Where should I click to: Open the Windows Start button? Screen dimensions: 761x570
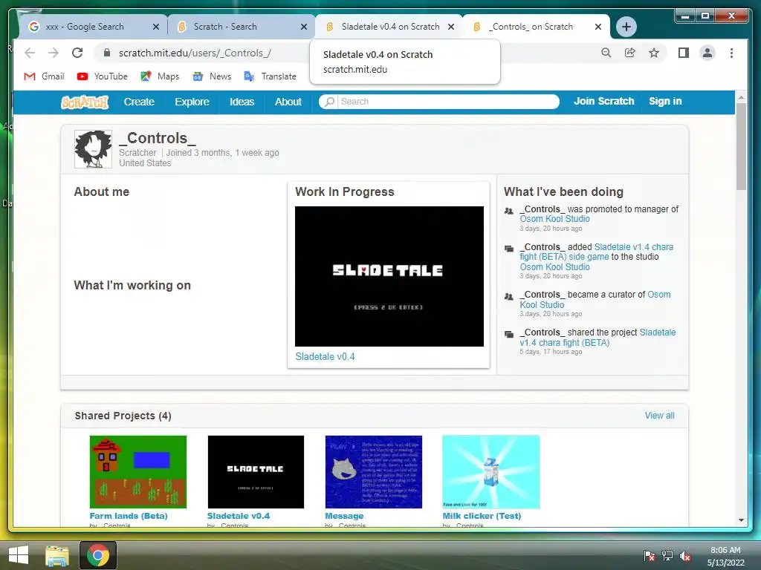pos(19,555)
